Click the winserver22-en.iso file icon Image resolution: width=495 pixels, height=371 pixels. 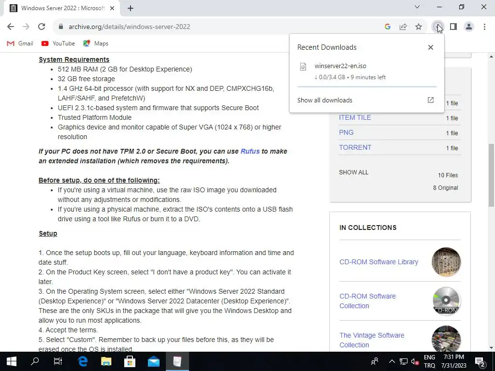point(303,67)
